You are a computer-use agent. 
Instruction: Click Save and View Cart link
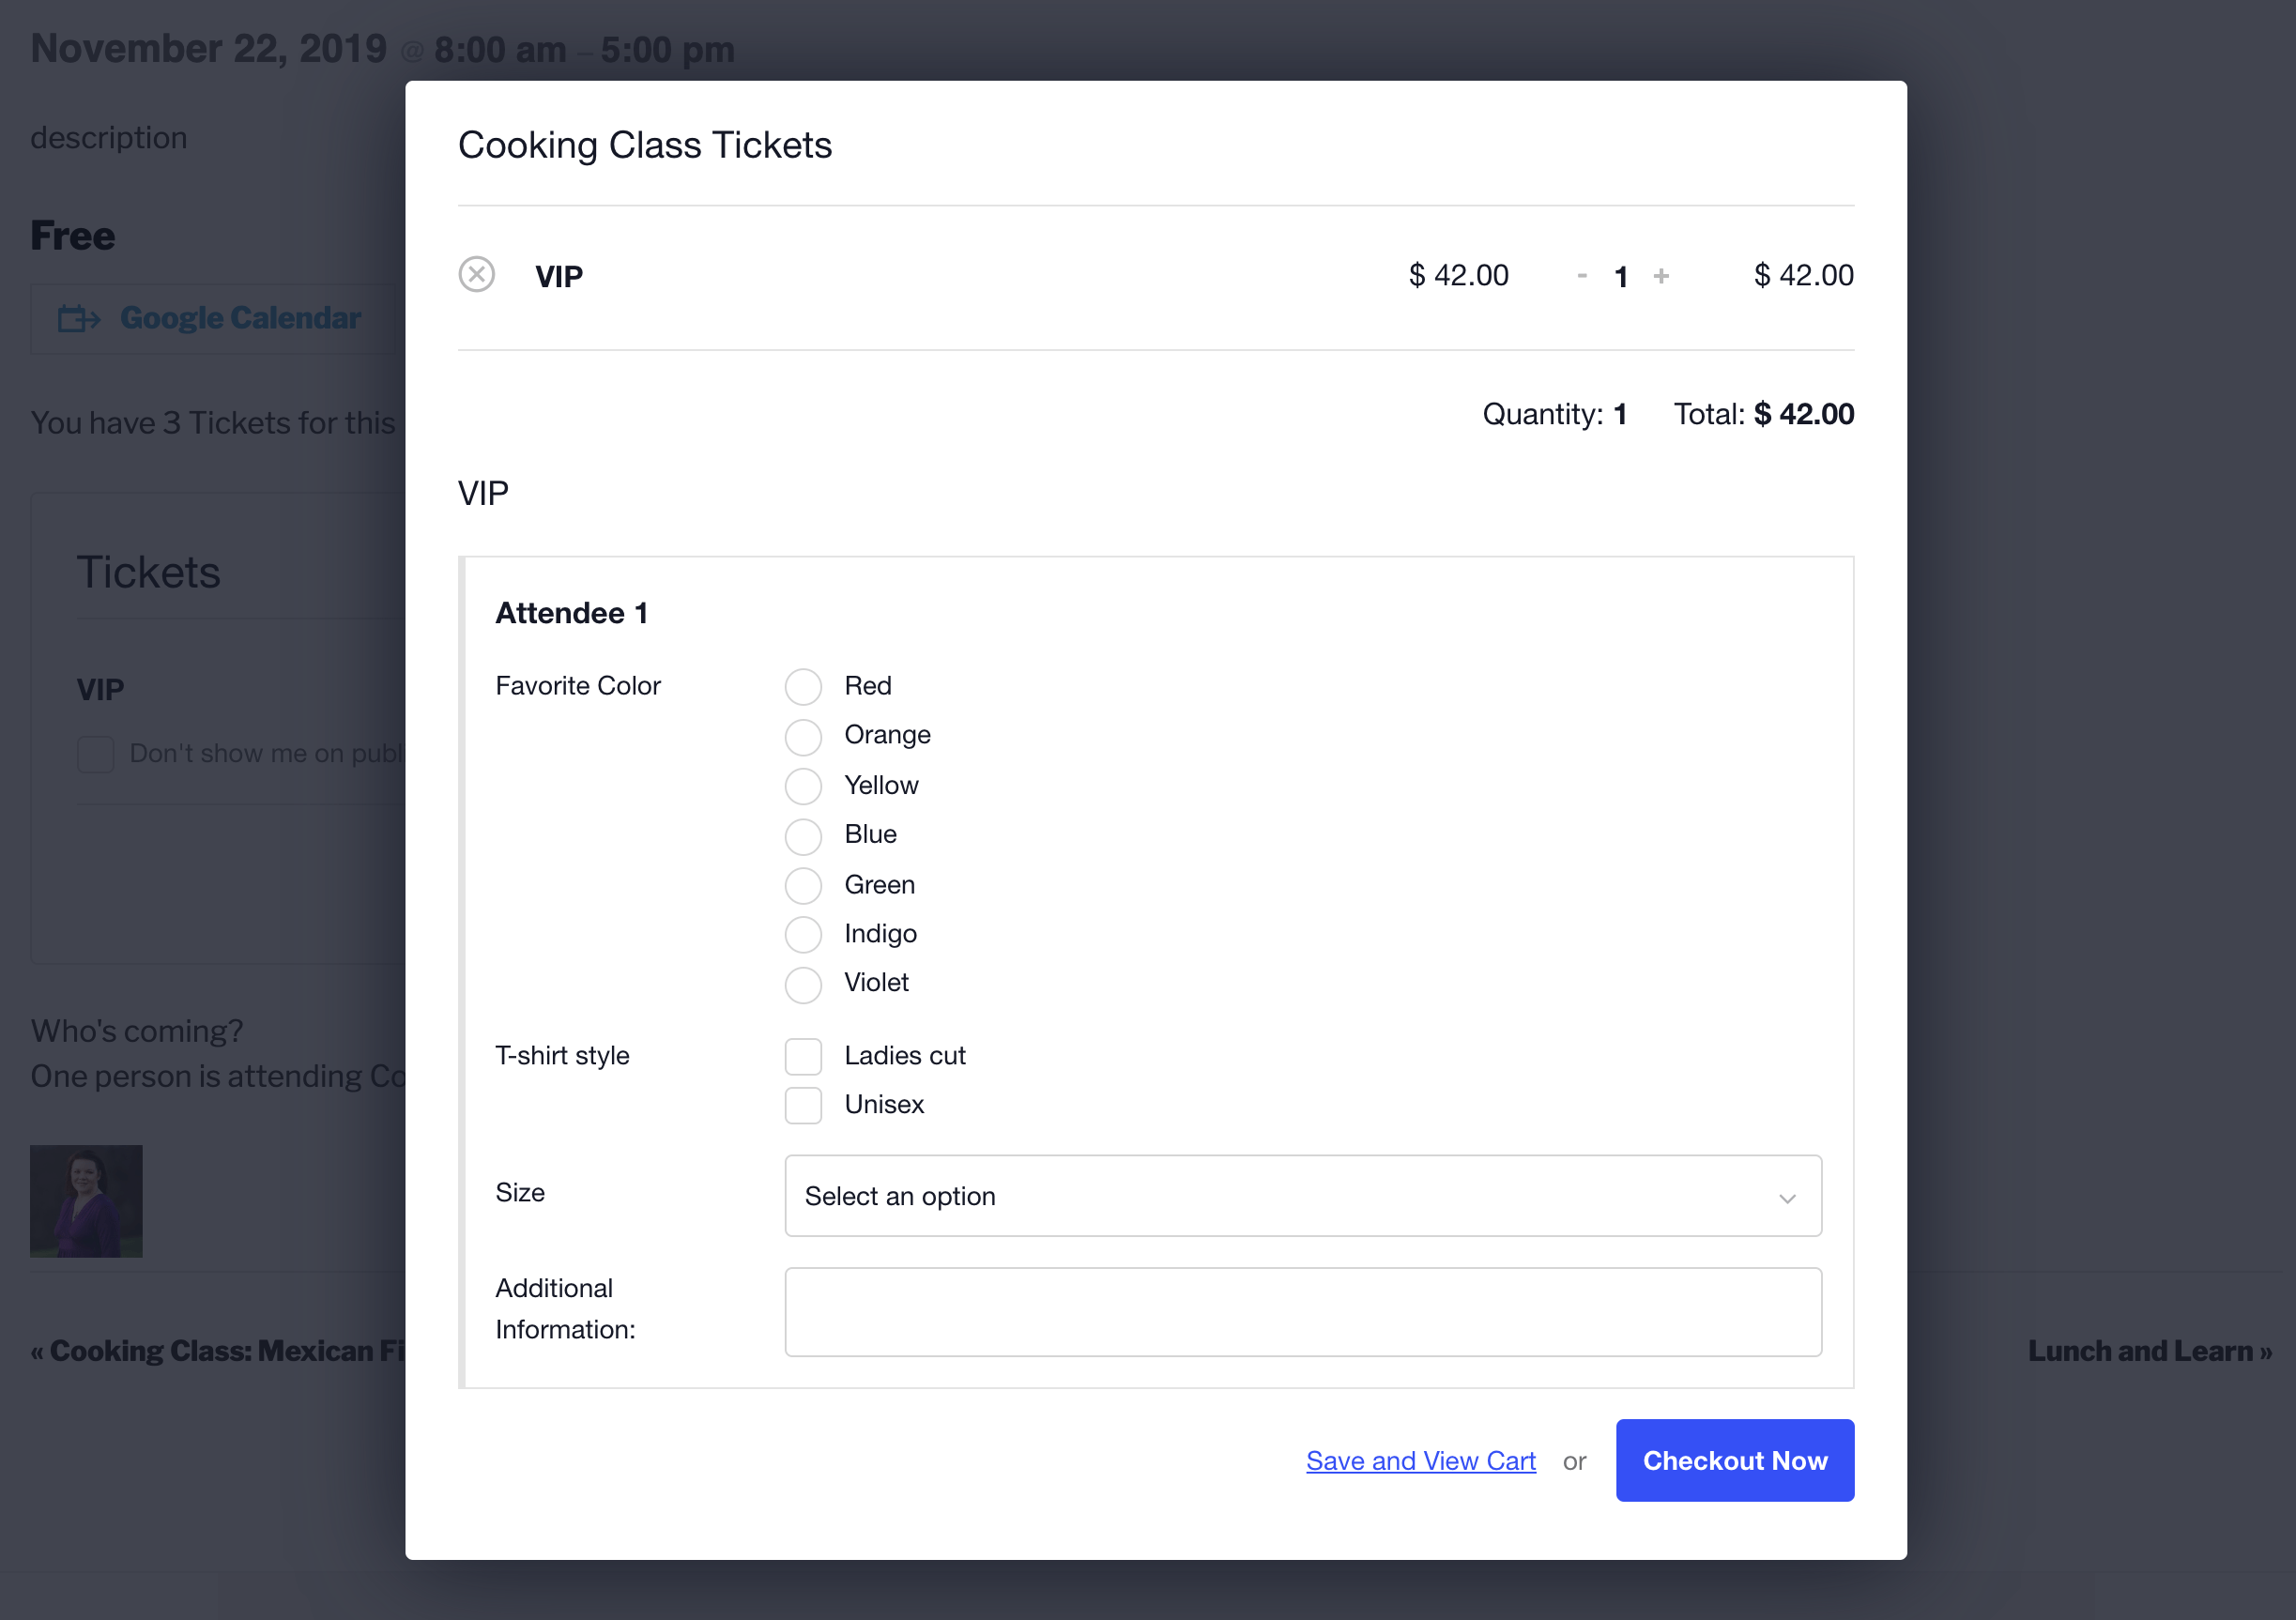pyautogui.click(x=1420, y=1461)
